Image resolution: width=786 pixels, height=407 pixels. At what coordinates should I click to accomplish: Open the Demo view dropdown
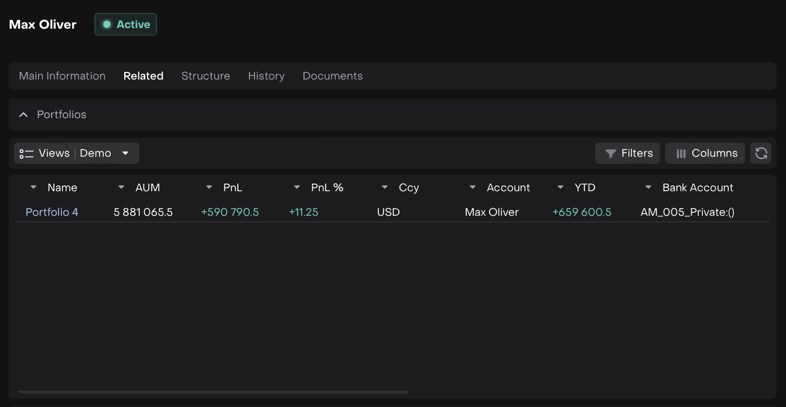pyautogui.click(x=125, y=153)
